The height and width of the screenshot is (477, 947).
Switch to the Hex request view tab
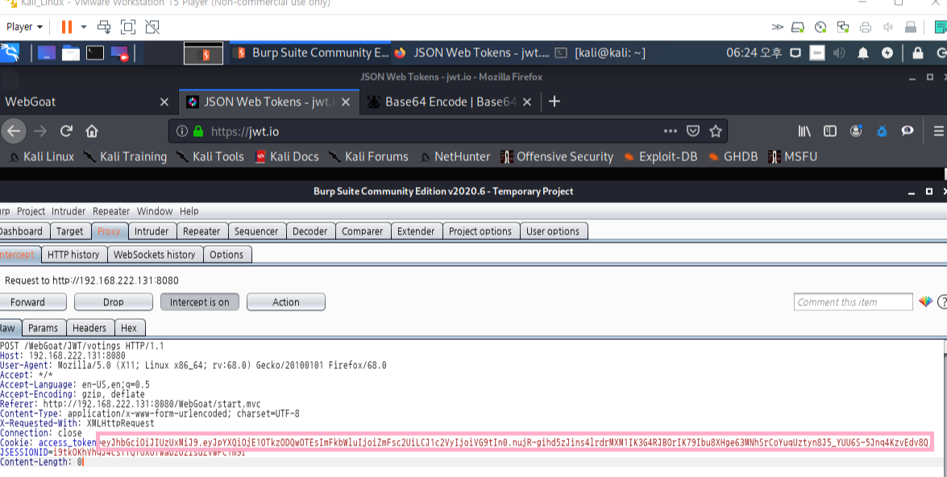129,328
